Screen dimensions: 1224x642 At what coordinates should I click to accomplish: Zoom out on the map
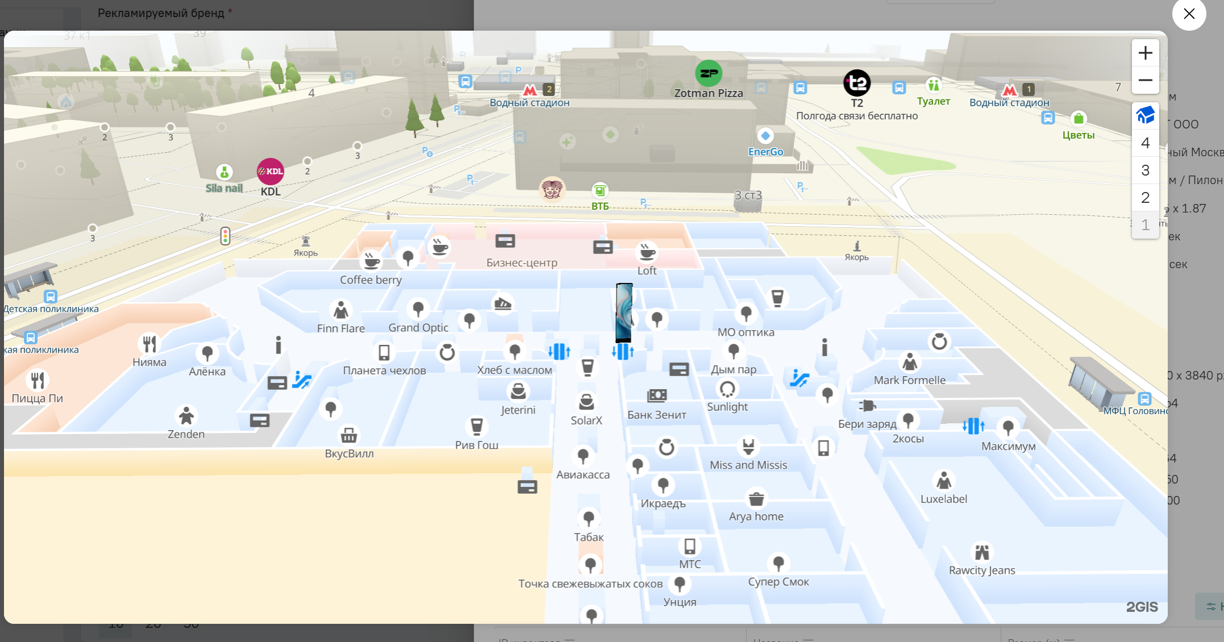tap(1145, 80)
